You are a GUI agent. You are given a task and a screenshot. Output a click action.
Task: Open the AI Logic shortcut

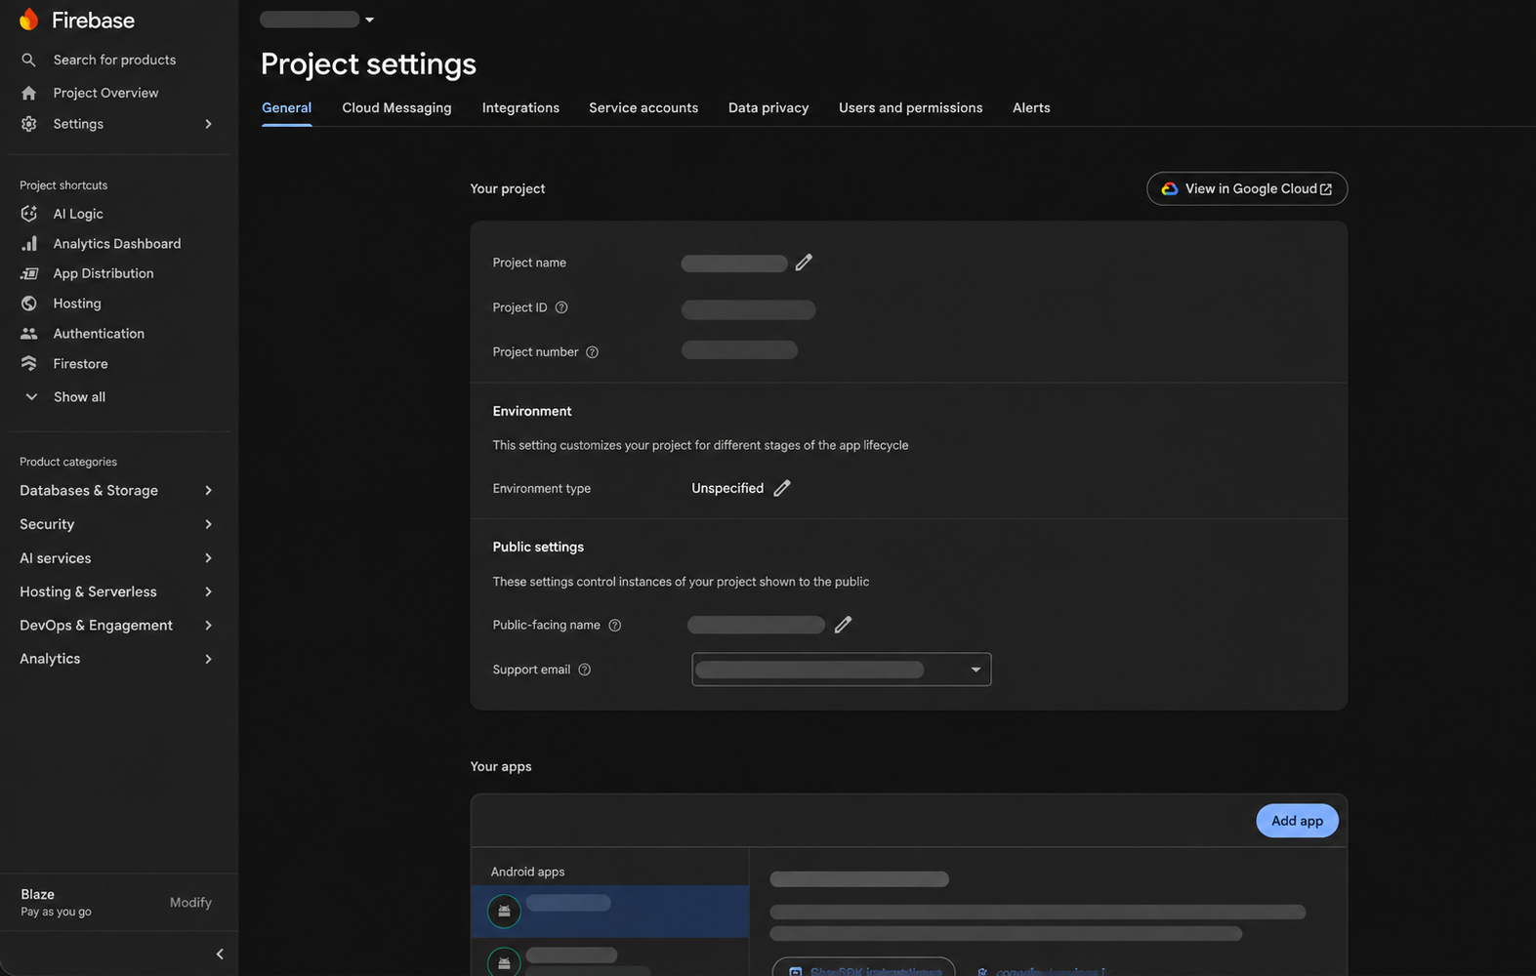(x=78, y=214)
